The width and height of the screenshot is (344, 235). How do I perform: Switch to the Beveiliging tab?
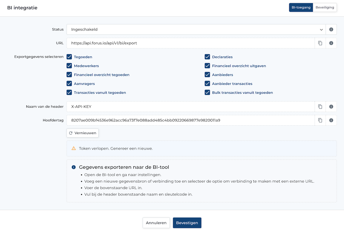click(325, 8)
